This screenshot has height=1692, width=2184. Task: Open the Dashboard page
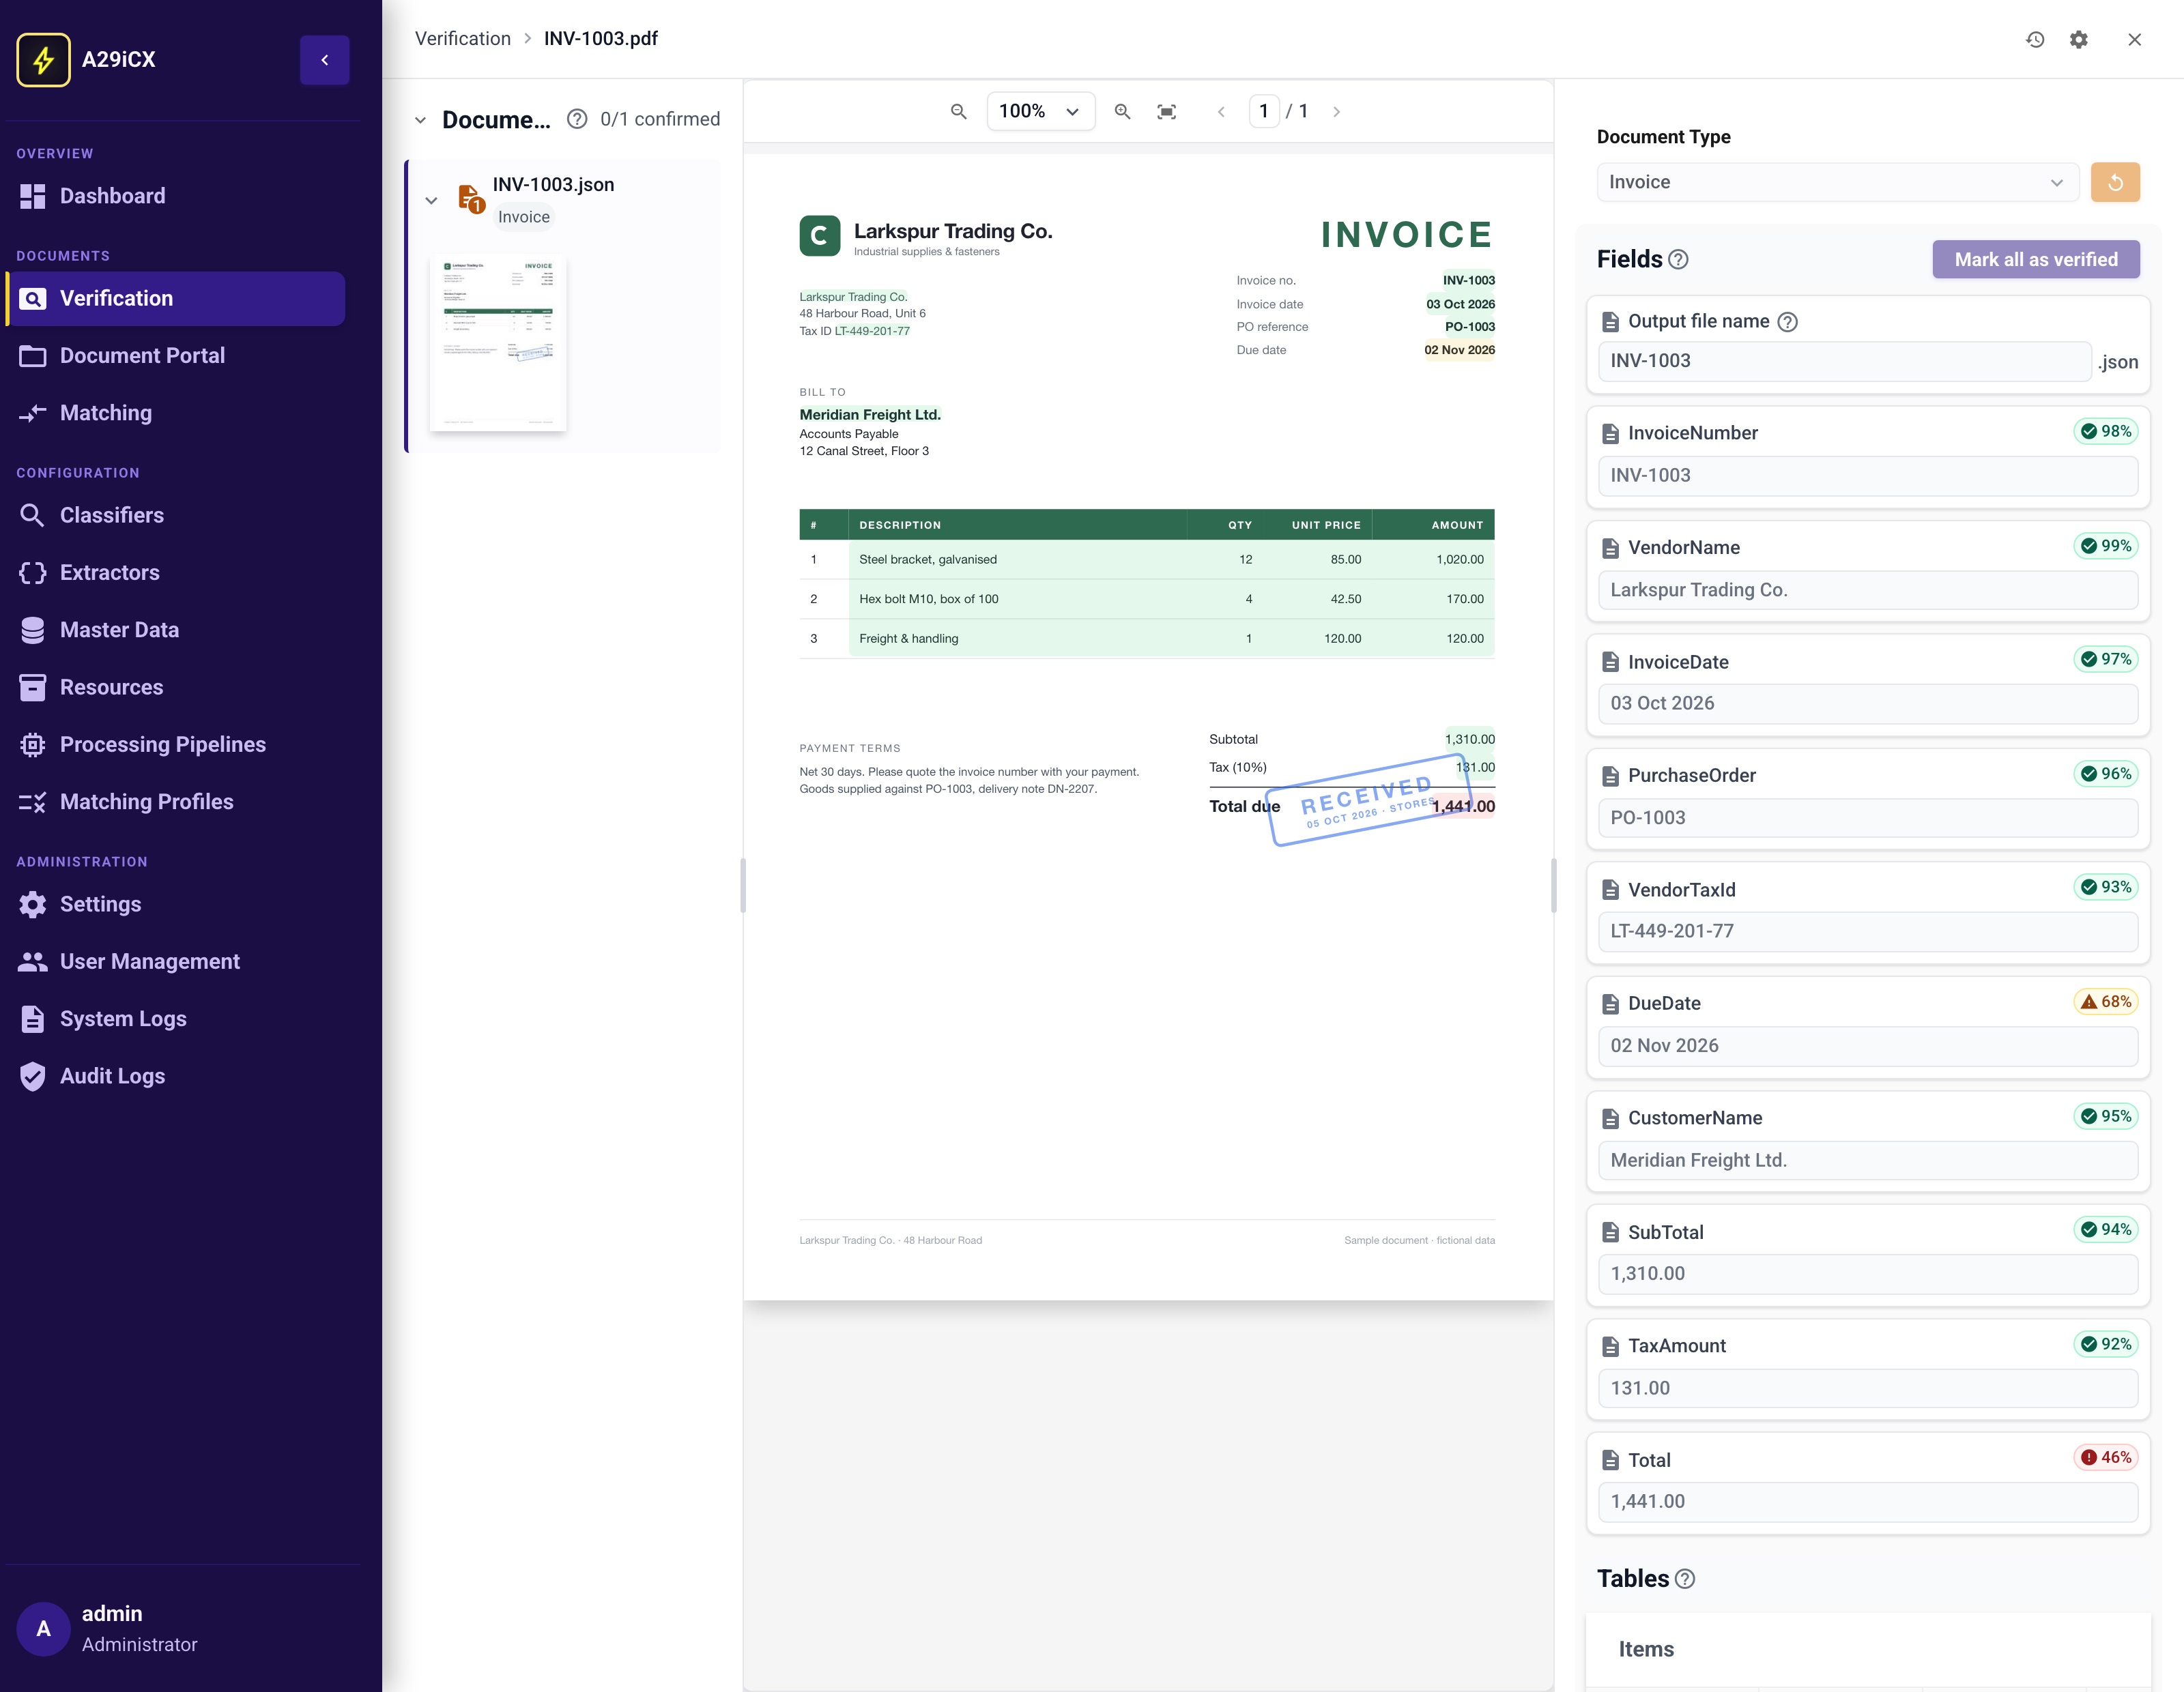(176, 196)
